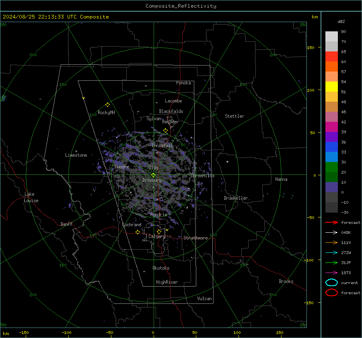Click the Stettler town label
362x338 pixels.
point(234,116)
